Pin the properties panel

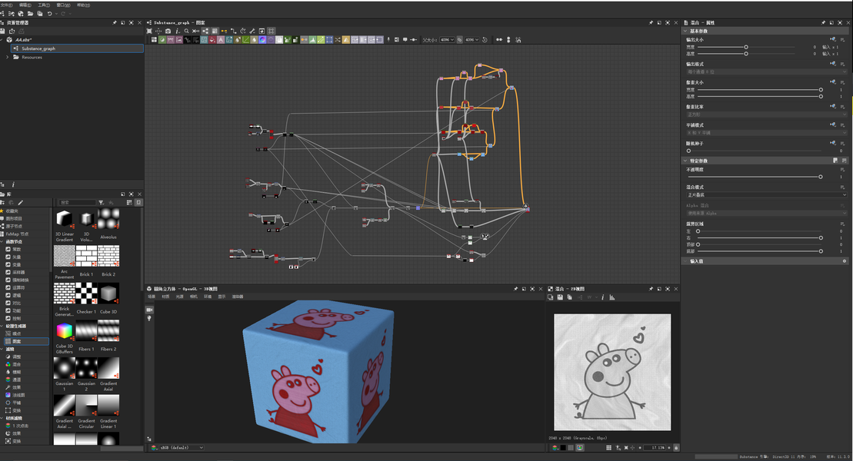click(x=823, y=23)
